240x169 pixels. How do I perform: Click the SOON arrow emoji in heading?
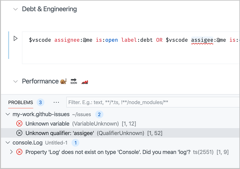click(74, 82)
